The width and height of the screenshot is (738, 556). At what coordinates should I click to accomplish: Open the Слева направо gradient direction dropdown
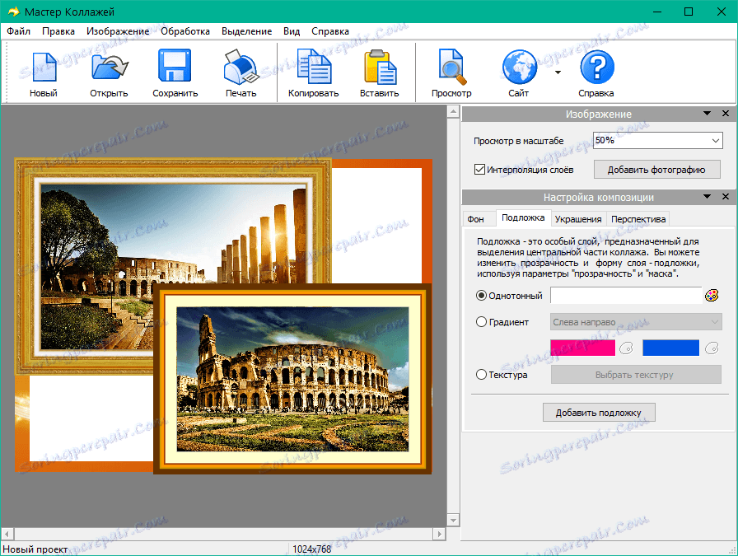pyautogui.click(x=636, y=322)
